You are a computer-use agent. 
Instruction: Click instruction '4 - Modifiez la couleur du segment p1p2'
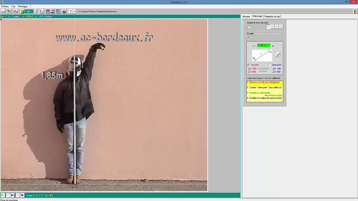point(264,98)
